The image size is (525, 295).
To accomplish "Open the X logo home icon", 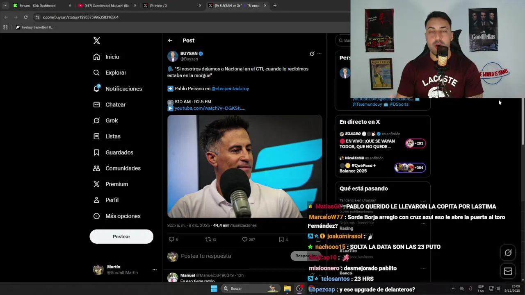I will 96,41.
